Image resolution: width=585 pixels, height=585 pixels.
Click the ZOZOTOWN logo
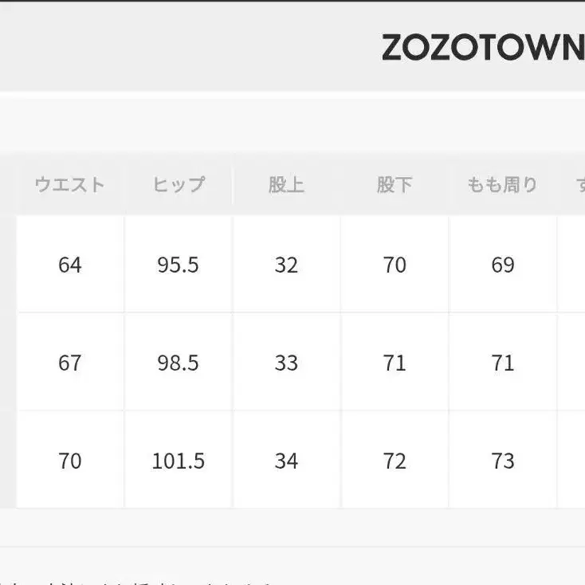pos(482,49)
